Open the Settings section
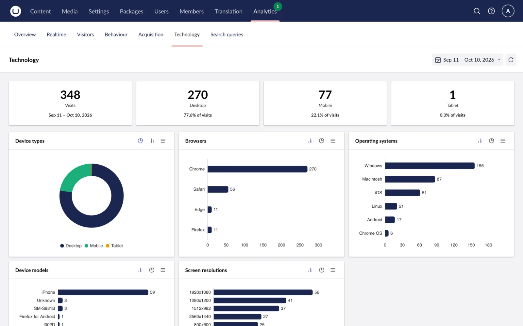 coord(99,11)
